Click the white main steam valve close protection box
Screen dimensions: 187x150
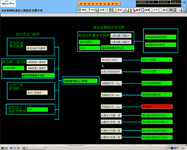click(x=37, y=92)
